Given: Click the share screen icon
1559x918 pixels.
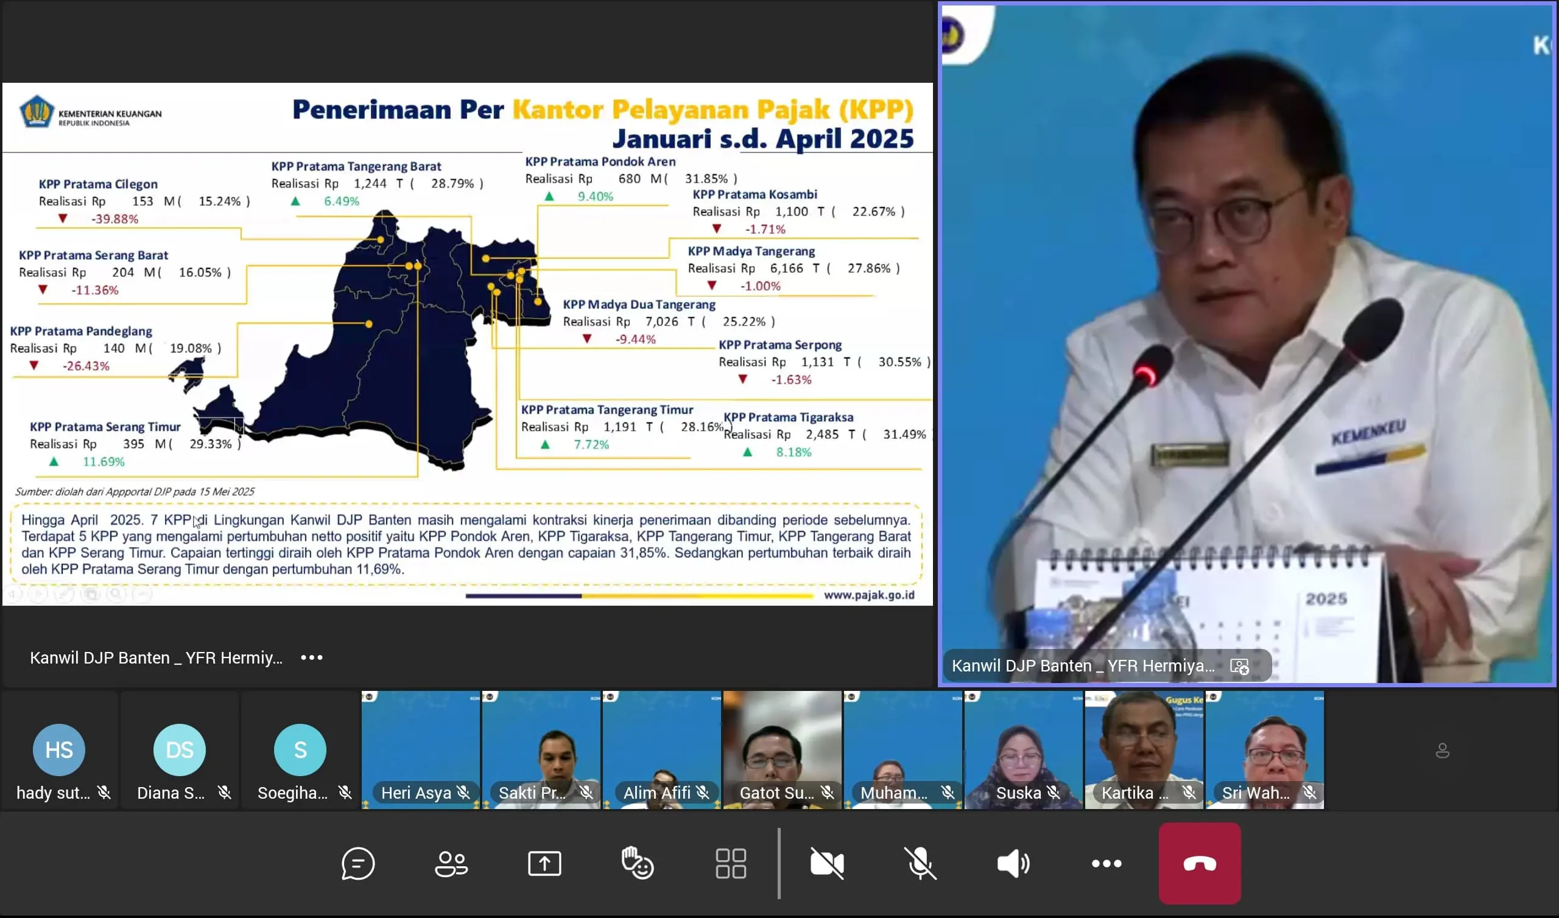Looking at the screenshot, I should pyautogui.click(x=544, y=864).
